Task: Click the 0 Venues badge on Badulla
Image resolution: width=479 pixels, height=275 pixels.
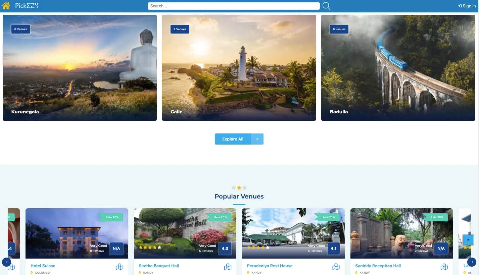Action: (339, 29)
